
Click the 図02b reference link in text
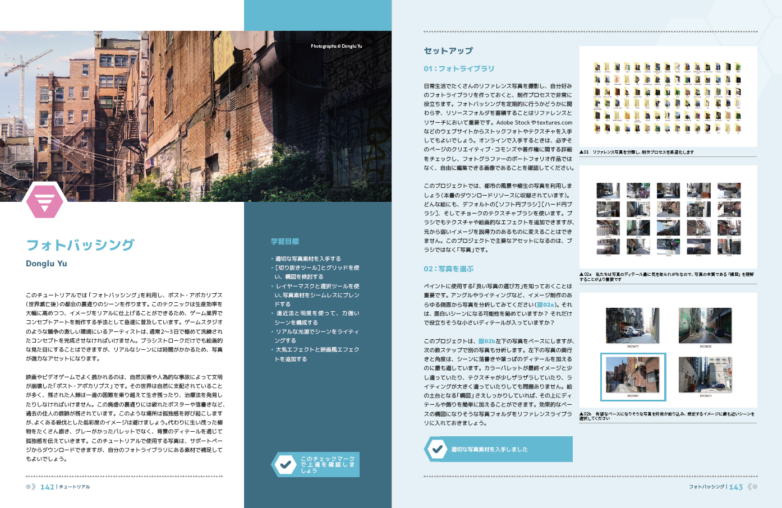(486, 341)
